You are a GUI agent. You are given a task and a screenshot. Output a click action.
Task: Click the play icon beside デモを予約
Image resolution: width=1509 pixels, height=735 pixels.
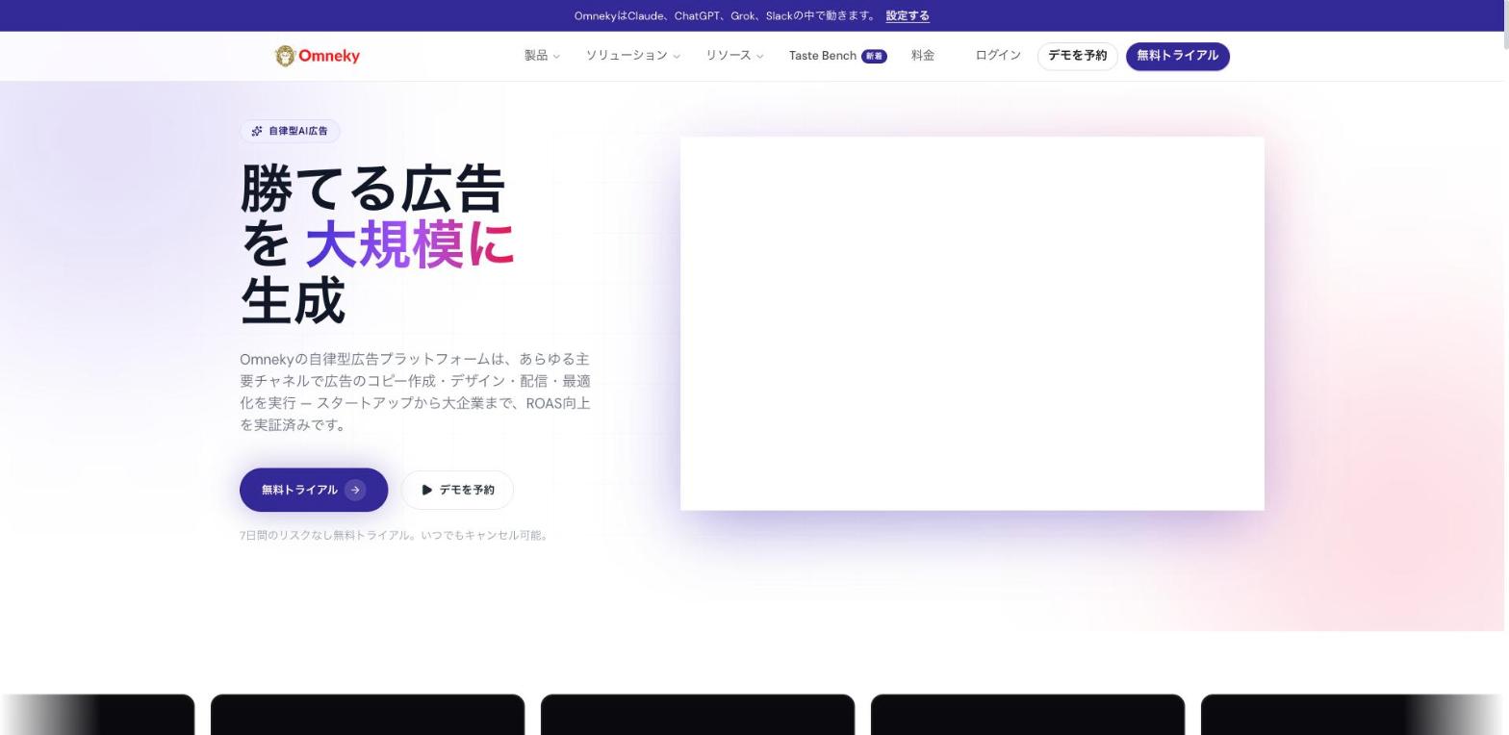(x=426, y=490)
